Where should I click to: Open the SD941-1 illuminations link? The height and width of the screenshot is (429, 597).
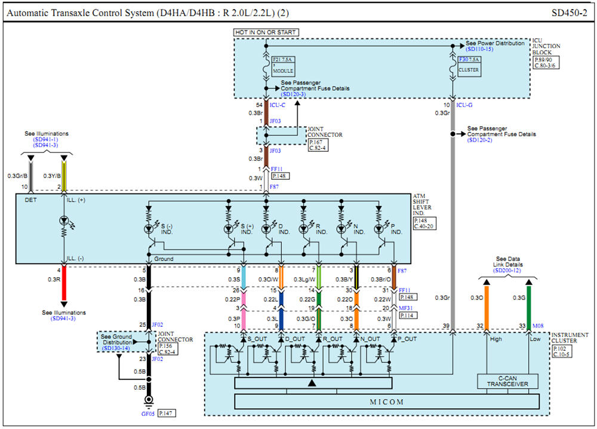tap(45, 139)
